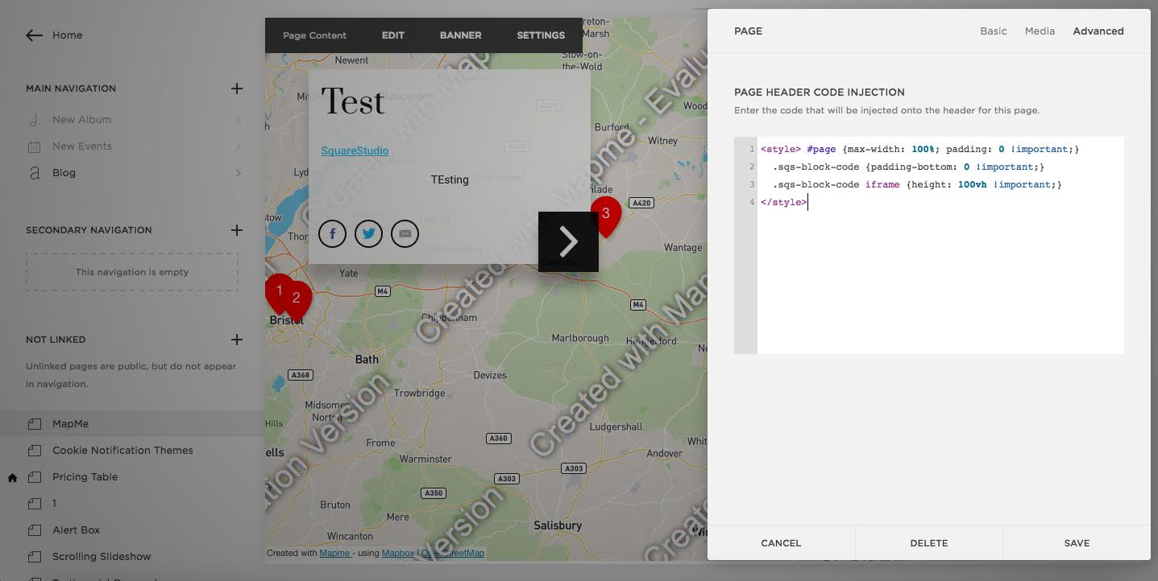Image resolution: width=1158 pixels, height=581 pixels.
Task: Click line 2 of the code editor
Action: coord(908,167)
